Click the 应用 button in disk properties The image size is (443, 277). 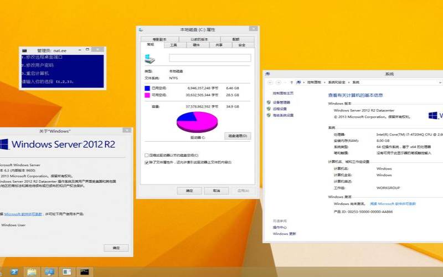[x=243, y=191]
